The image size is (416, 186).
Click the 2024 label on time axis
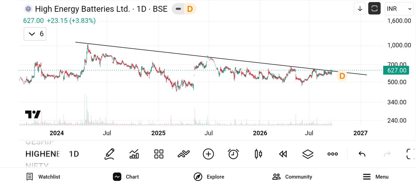pyautogui.click(x=57, y=133)
